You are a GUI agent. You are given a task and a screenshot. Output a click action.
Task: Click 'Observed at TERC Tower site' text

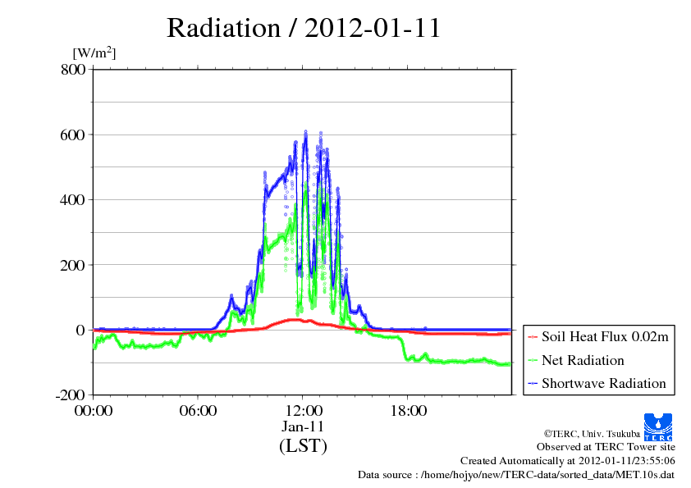coord(606,447)
